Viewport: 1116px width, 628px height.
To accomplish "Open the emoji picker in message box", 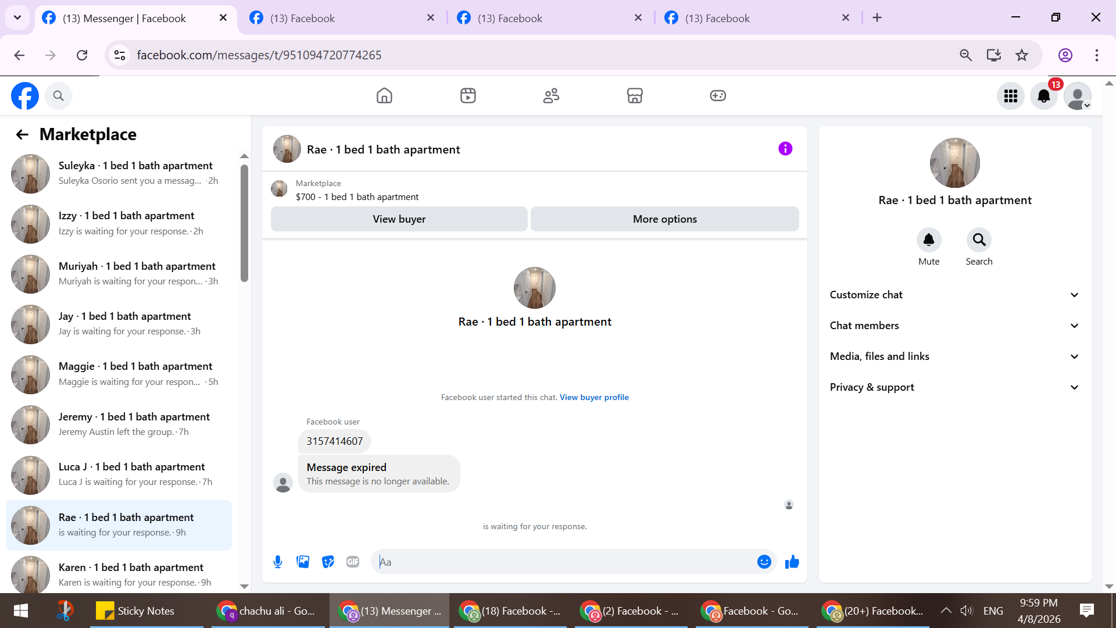I will (x=764, y=562).
